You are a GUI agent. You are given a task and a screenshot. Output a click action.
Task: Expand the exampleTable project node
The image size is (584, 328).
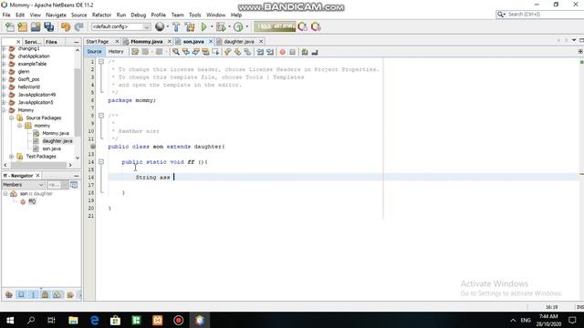(4, 64)
